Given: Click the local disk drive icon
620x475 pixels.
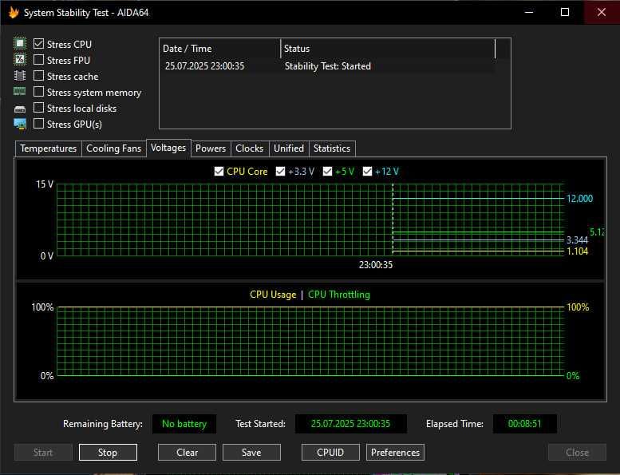Looking at the screenshot, I should point(20,108).
